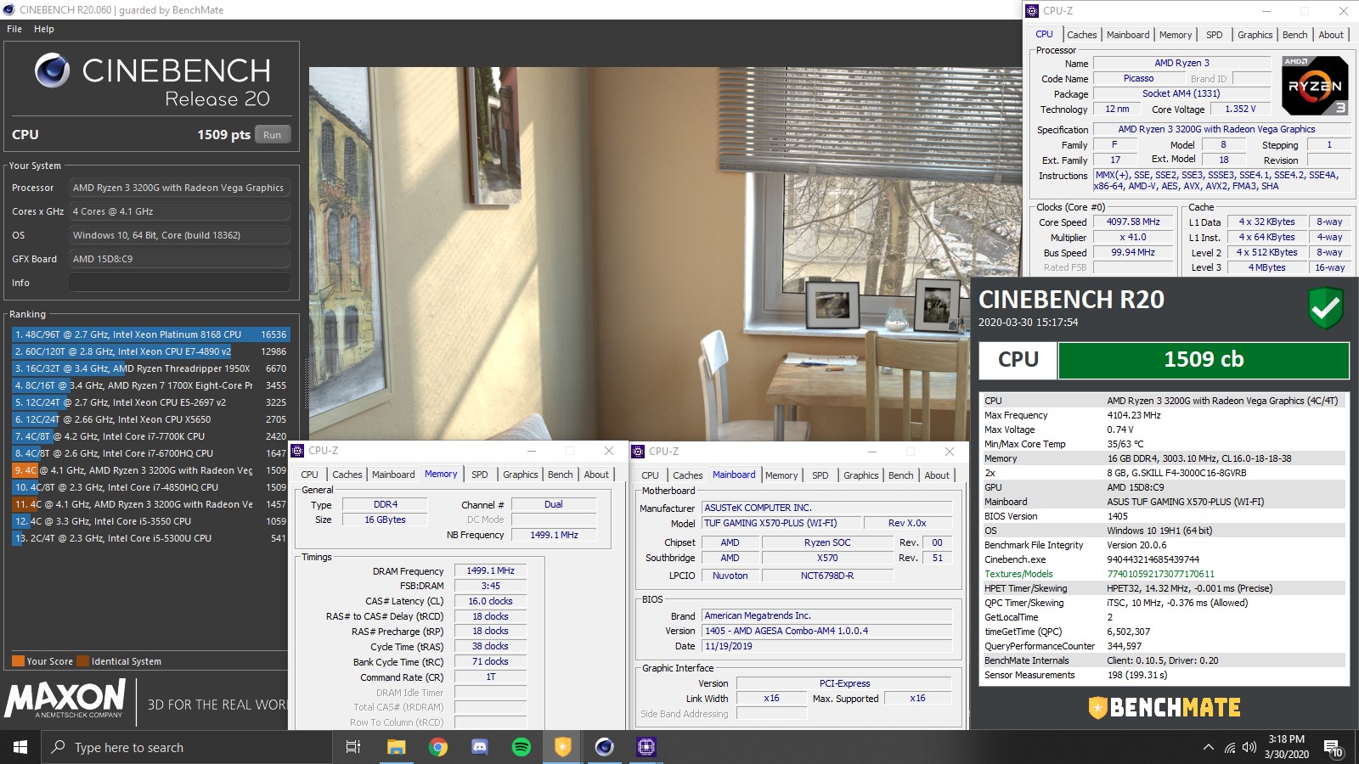Click the taskbar search box
The width and height of the screenshot is (1359, 764).
coord(187,747)
